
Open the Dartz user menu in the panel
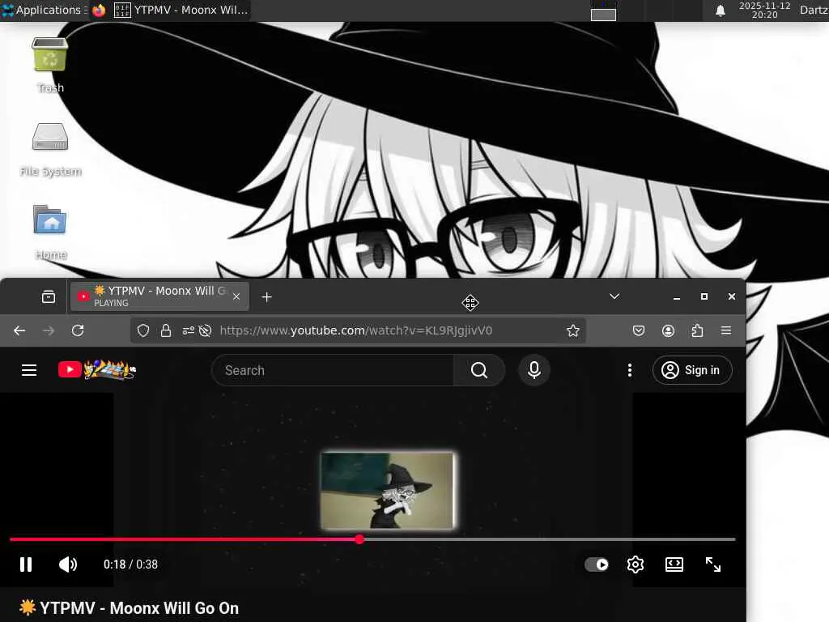[x=814, y=10]
